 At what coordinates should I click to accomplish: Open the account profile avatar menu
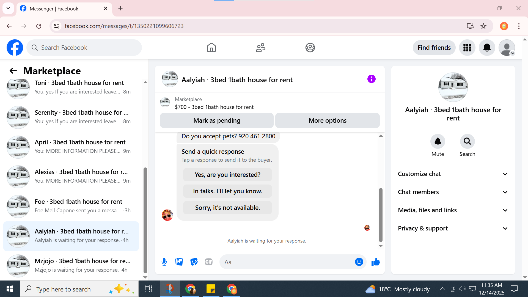(507, 48)
